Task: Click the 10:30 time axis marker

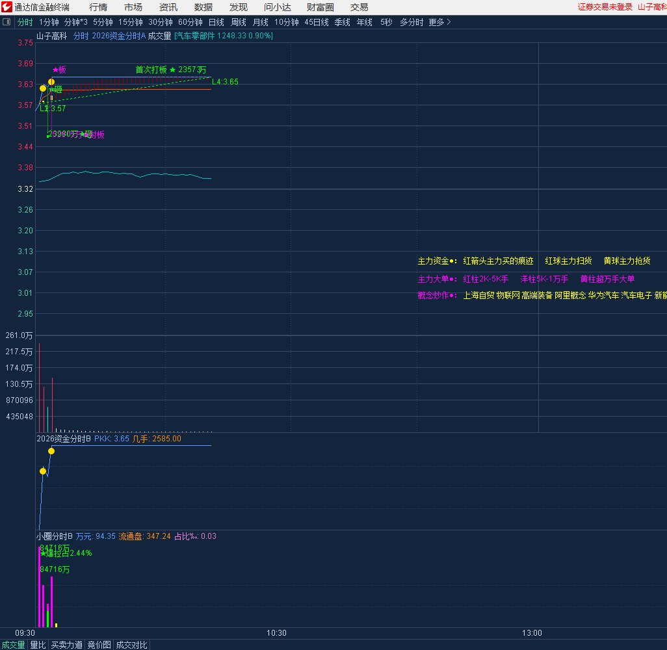Action: click(276, 632)
